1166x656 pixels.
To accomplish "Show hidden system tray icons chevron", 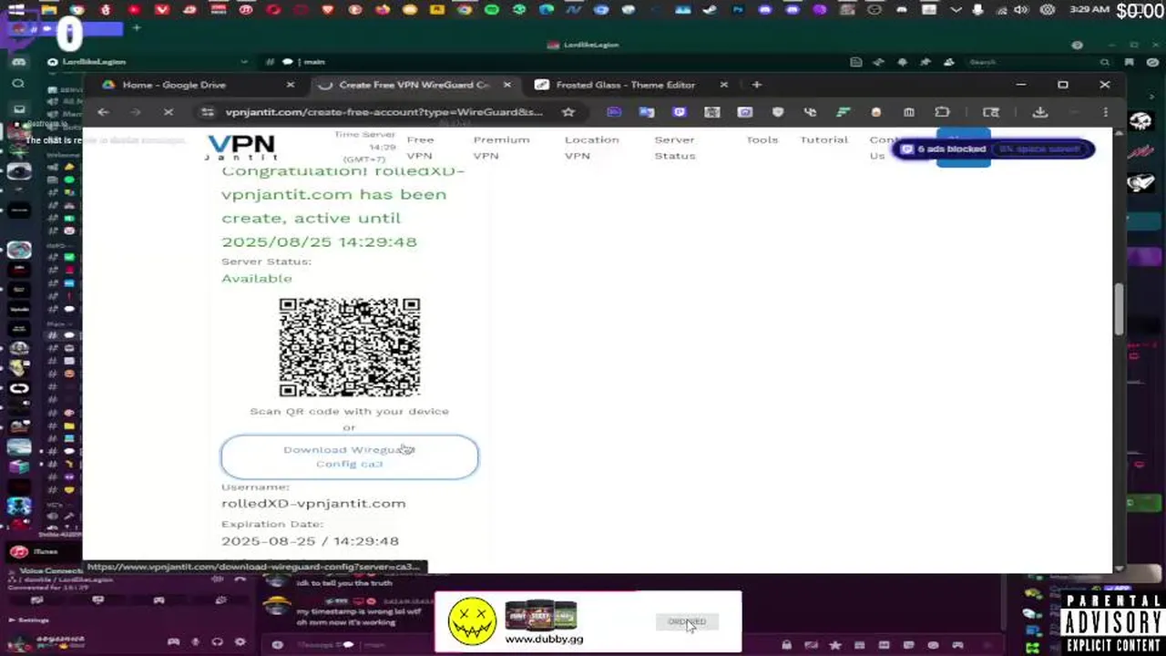I will point(956,10).
